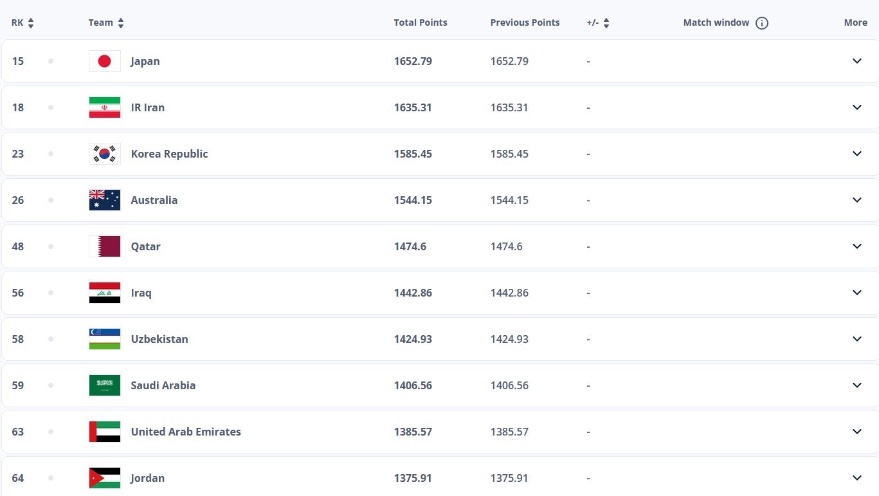Select Japan's total points 1652.79

click(x=413, y=61)
